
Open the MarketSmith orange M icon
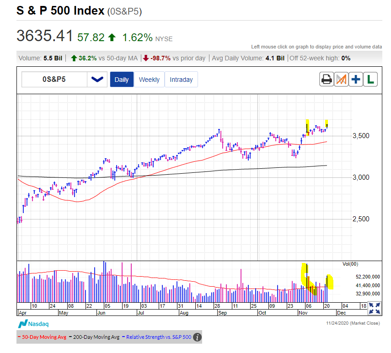(x=341, y=79)
